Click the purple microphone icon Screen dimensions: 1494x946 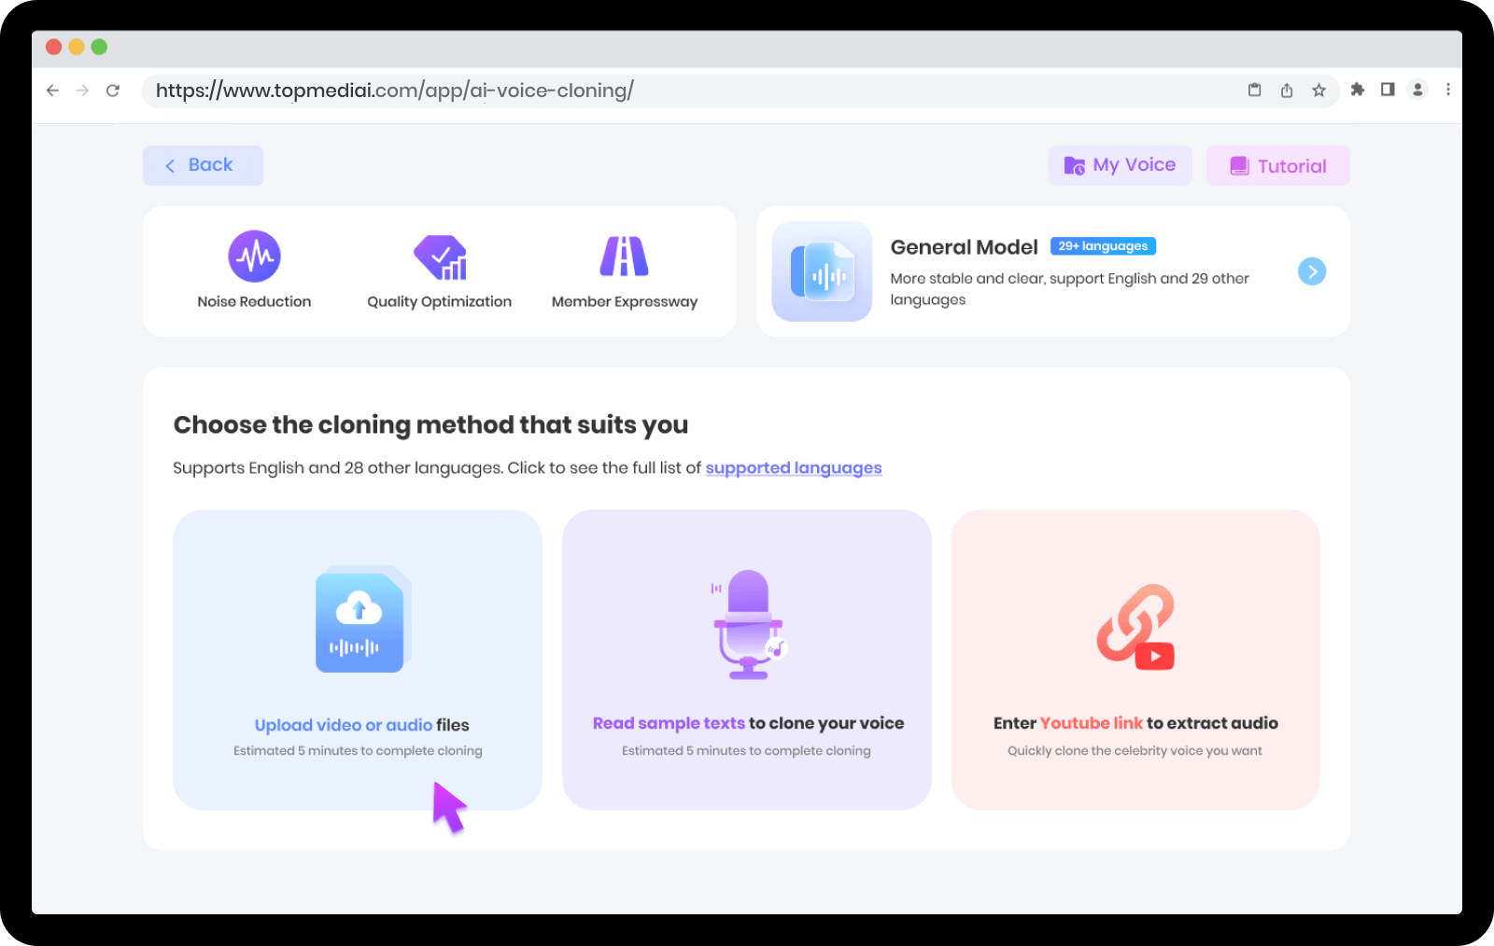coord(749,623)
